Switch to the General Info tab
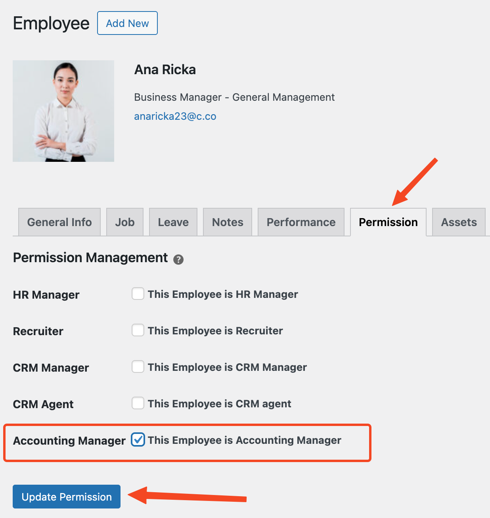Image resolution: width=490 pixels, height=518 pixels. pyautogui.click(x=59, y=222)
